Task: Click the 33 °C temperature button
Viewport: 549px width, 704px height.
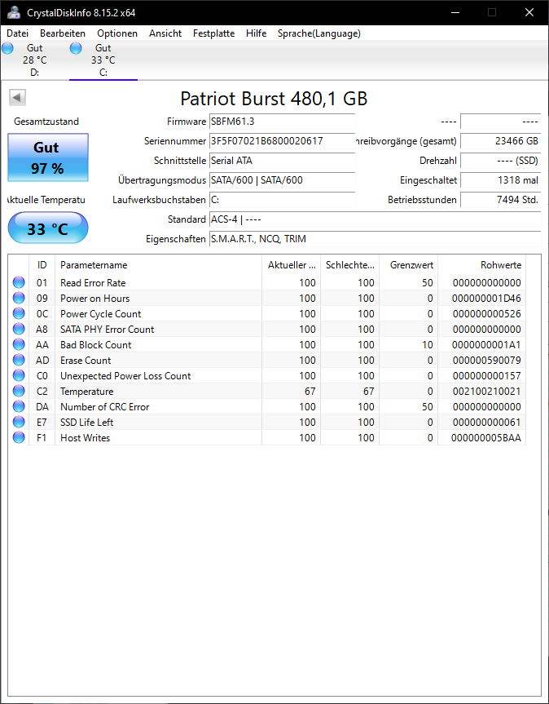Action: tap(48, 228)
